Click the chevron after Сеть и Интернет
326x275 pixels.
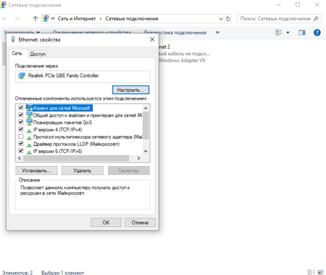101,19
